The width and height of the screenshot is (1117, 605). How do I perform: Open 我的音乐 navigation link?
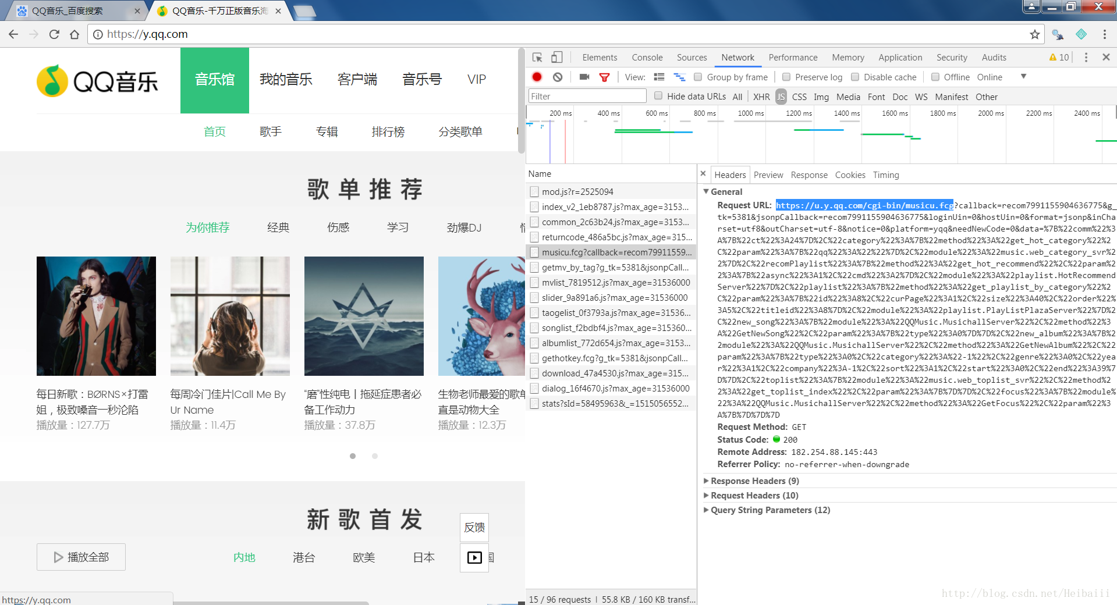coord(286,79)
